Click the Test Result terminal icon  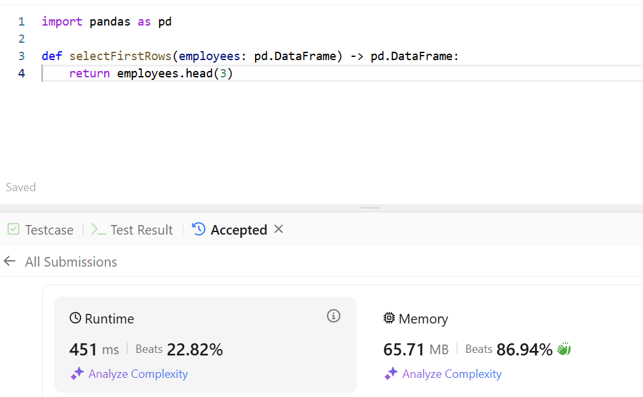point(98,230)
